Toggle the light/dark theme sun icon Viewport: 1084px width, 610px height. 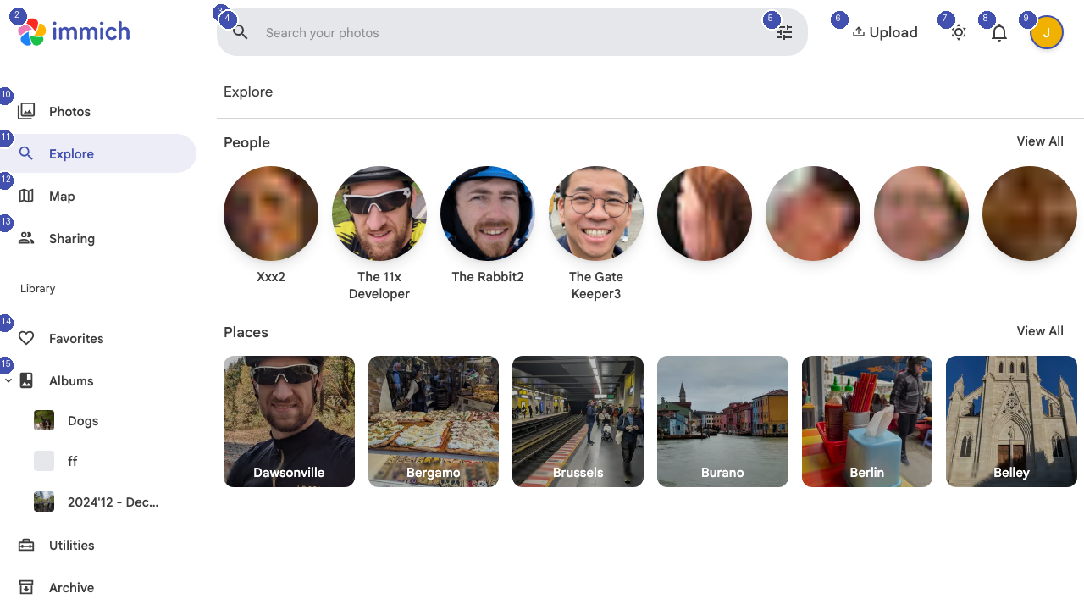(958, 31)
